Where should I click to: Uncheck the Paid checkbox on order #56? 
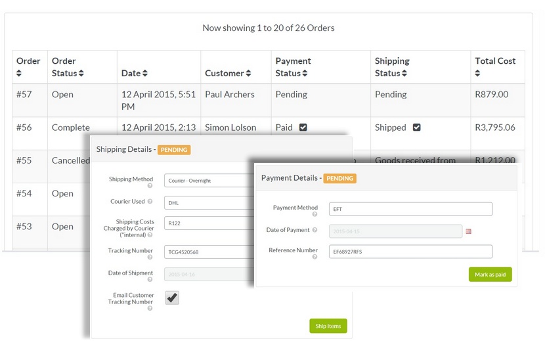point(303,127)
